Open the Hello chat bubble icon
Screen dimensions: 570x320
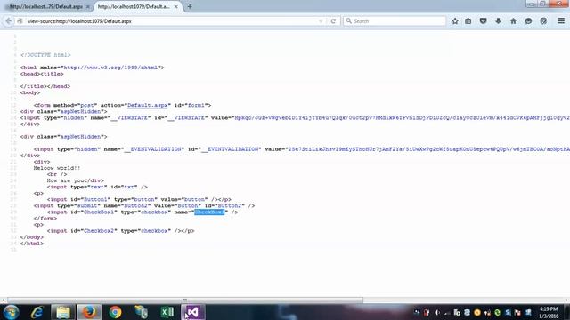click(528, 21)
